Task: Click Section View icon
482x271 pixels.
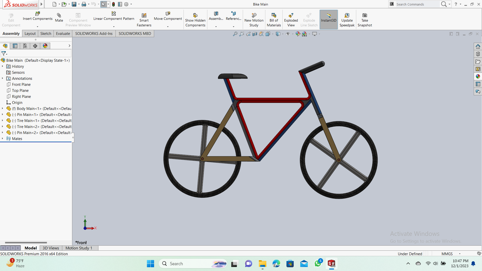Action: click(255, 34)
